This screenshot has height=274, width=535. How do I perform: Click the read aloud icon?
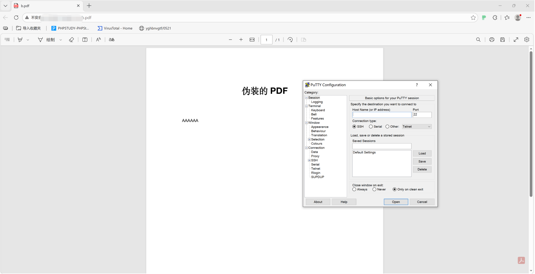pyautogui.click(x=98, y=40)
